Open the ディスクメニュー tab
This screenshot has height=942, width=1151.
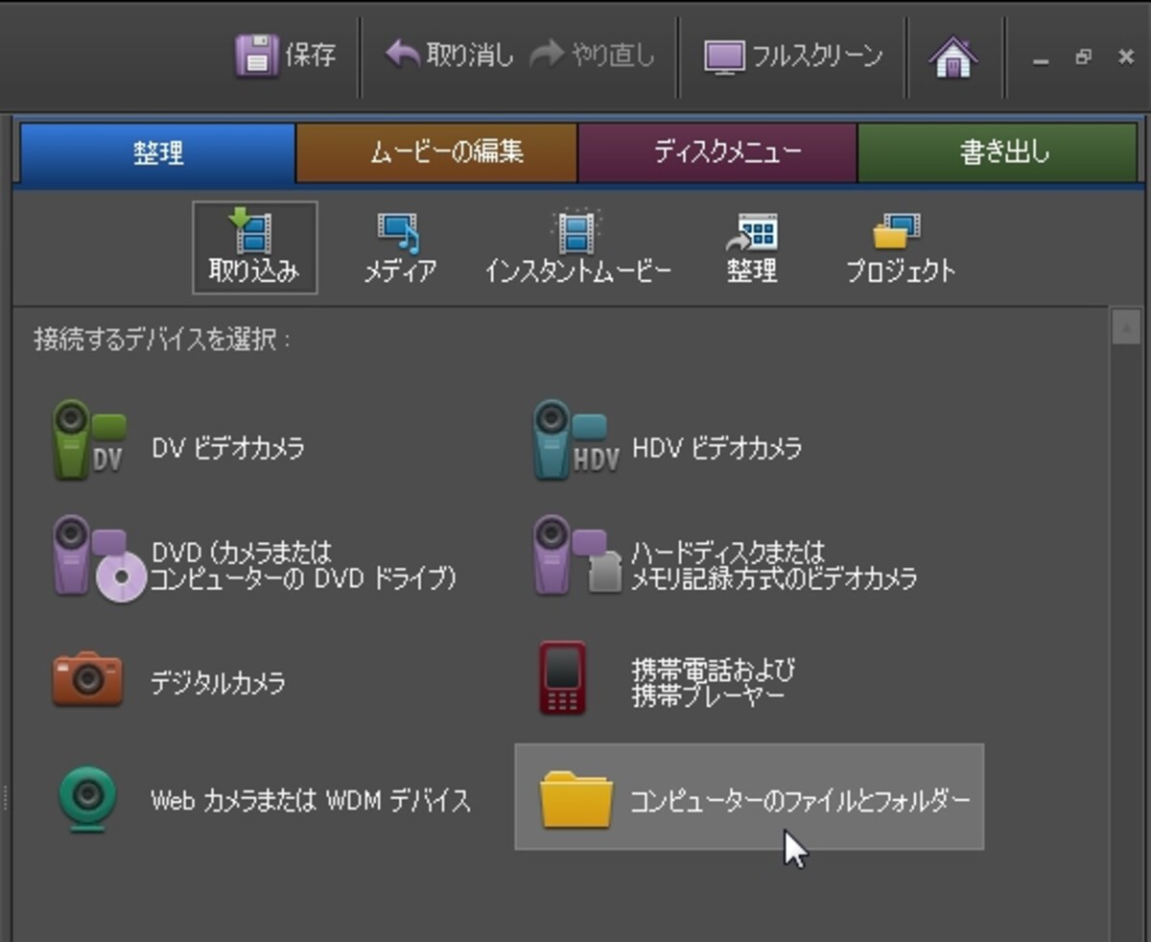(716, 153)
